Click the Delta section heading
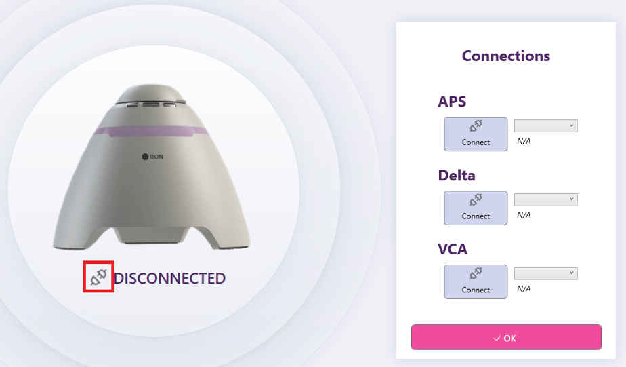 pyautogui.click(x=457, y=175)
